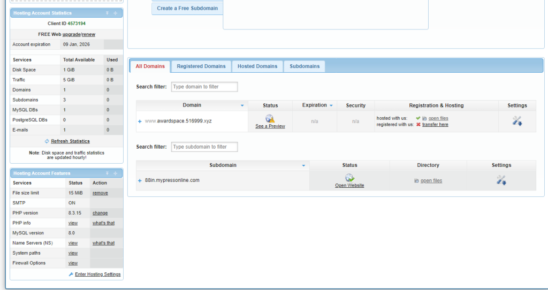
Task: Pin the Hosting Account Statistics panel
Action: [107, 13]
